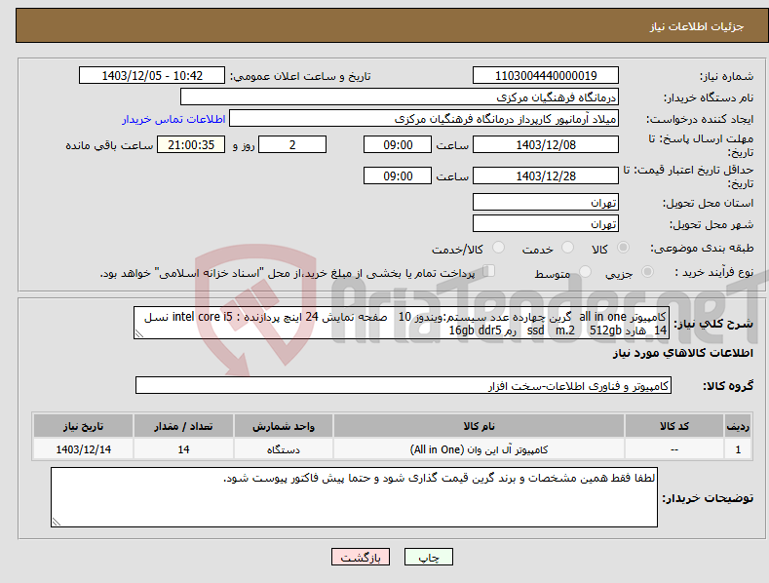Select the جزیی purchase type radio

pos(647,271)
